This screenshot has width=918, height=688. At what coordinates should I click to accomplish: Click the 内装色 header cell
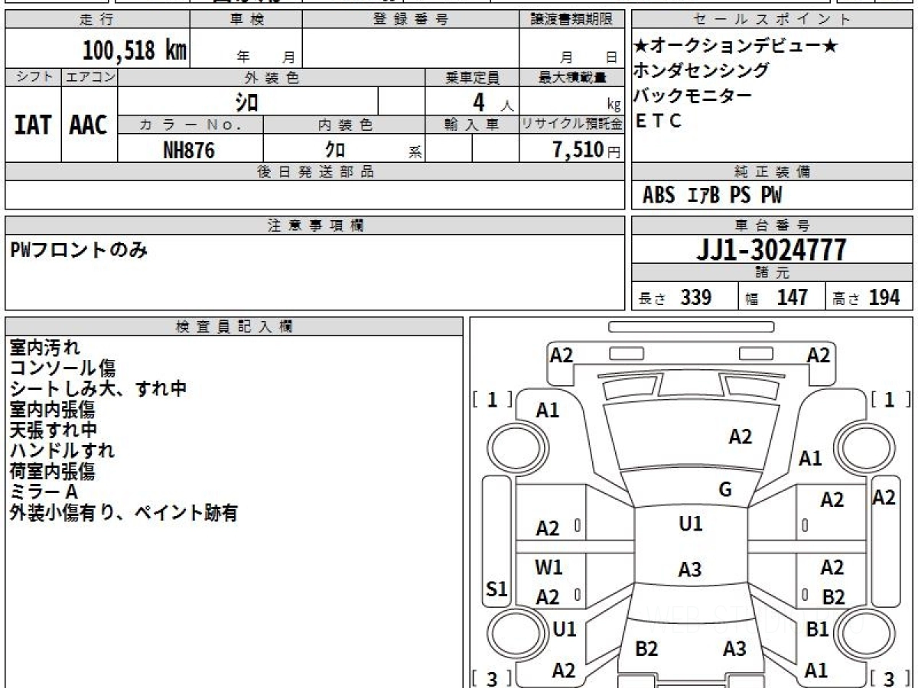click(x=344, y=125)
